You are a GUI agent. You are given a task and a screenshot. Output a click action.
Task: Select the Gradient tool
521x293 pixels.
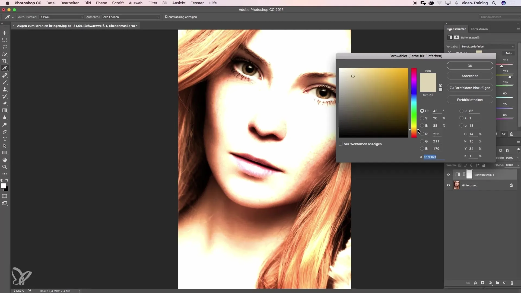[5, 110]
